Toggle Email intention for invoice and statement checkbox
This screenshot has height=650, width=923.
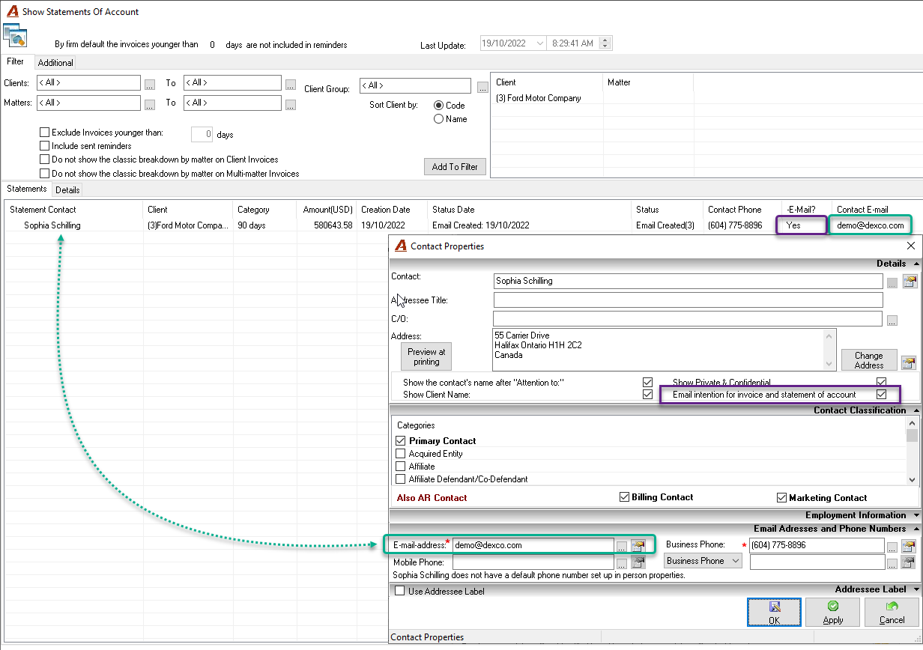882,394
